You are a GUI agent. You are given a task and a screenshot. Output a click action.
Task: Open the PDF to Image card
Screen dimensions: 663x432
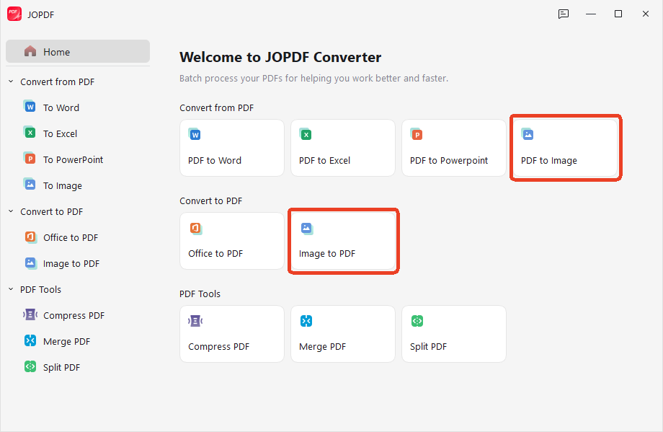(x=565, y=148)
